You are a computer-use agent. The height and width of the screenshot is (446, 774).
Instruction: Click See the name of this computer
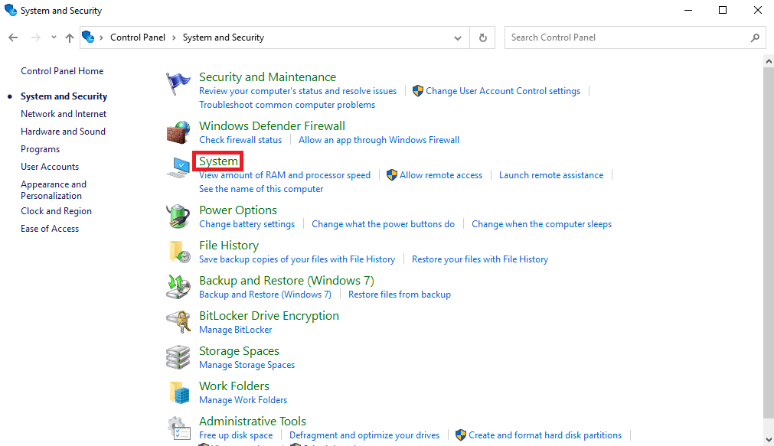click(x=261, y=189)
